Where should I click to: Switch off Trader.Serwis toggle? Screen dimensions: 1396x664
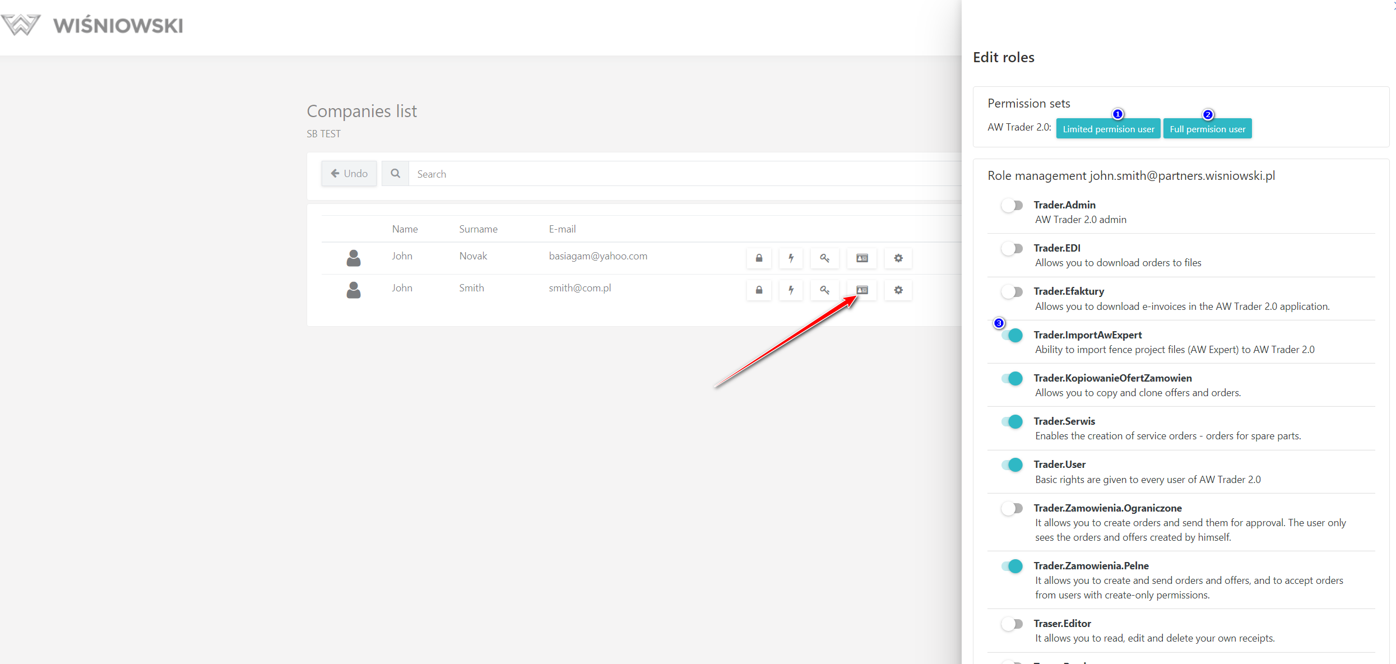click(x=1012, y=422)
